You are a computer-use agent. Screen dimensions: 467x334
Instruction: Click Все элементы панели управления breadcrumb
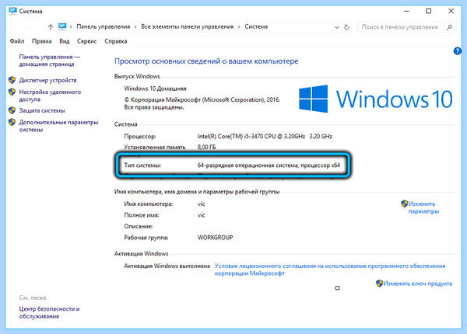click(x=188, y=26)
